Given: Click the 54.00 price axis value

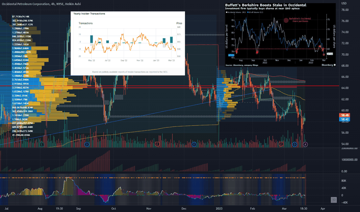Looking at the screenshot, I should (x=345, y=144).
